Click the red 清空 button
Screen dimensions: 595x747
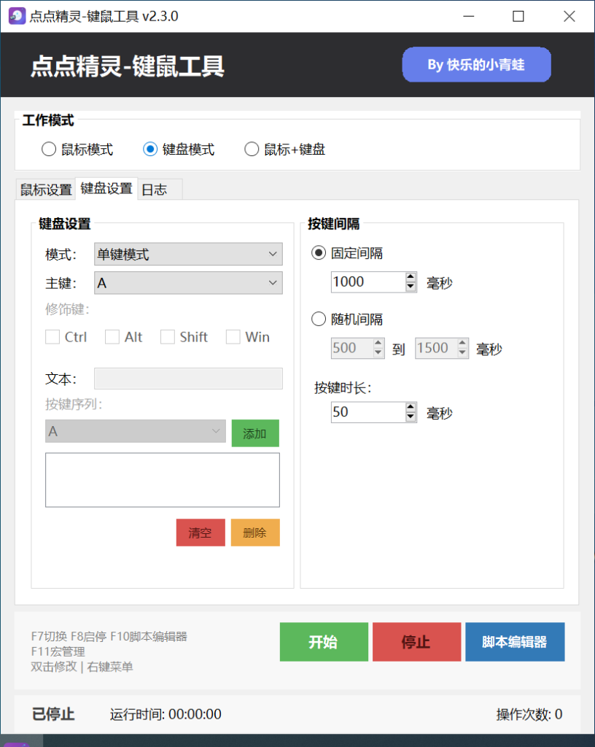(x=200, y=533)
